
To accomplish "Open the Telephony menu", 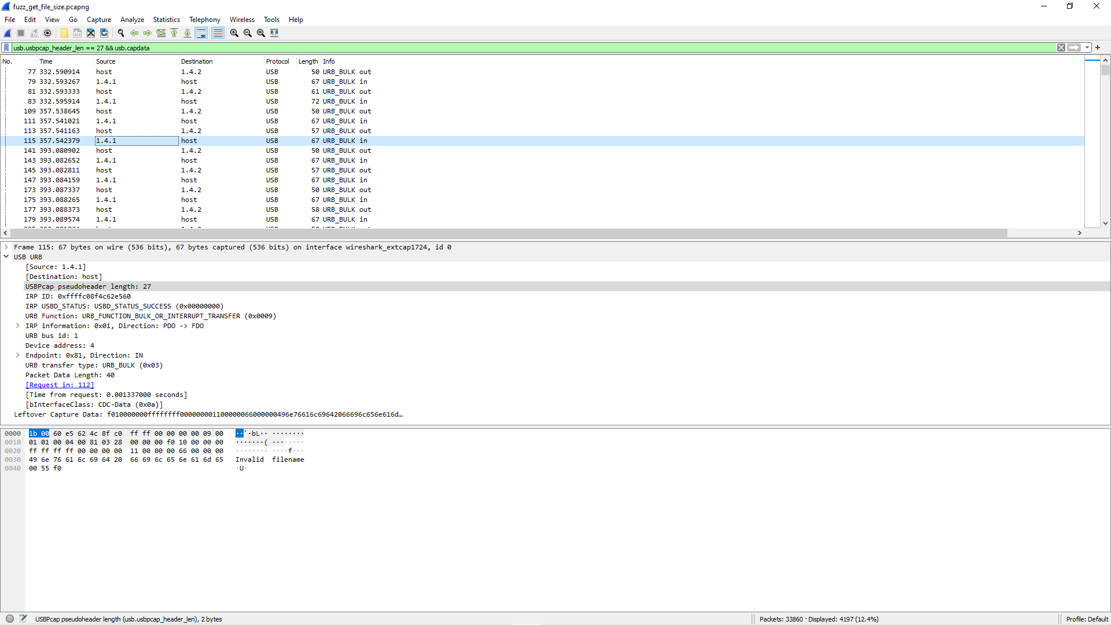I will (x=205, y=20).
